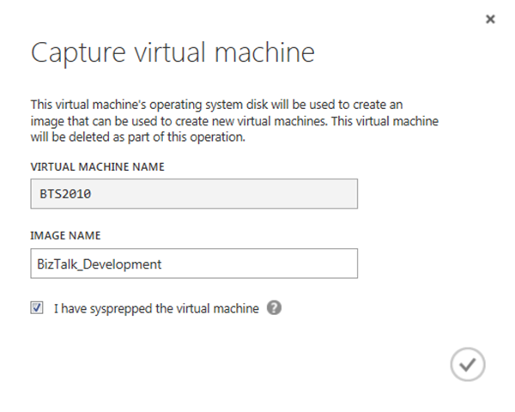Close the Capture virtual machine dialog
The height and width of the screenshot is (412, 515).
pyautogui.click(x=490, y=19)
